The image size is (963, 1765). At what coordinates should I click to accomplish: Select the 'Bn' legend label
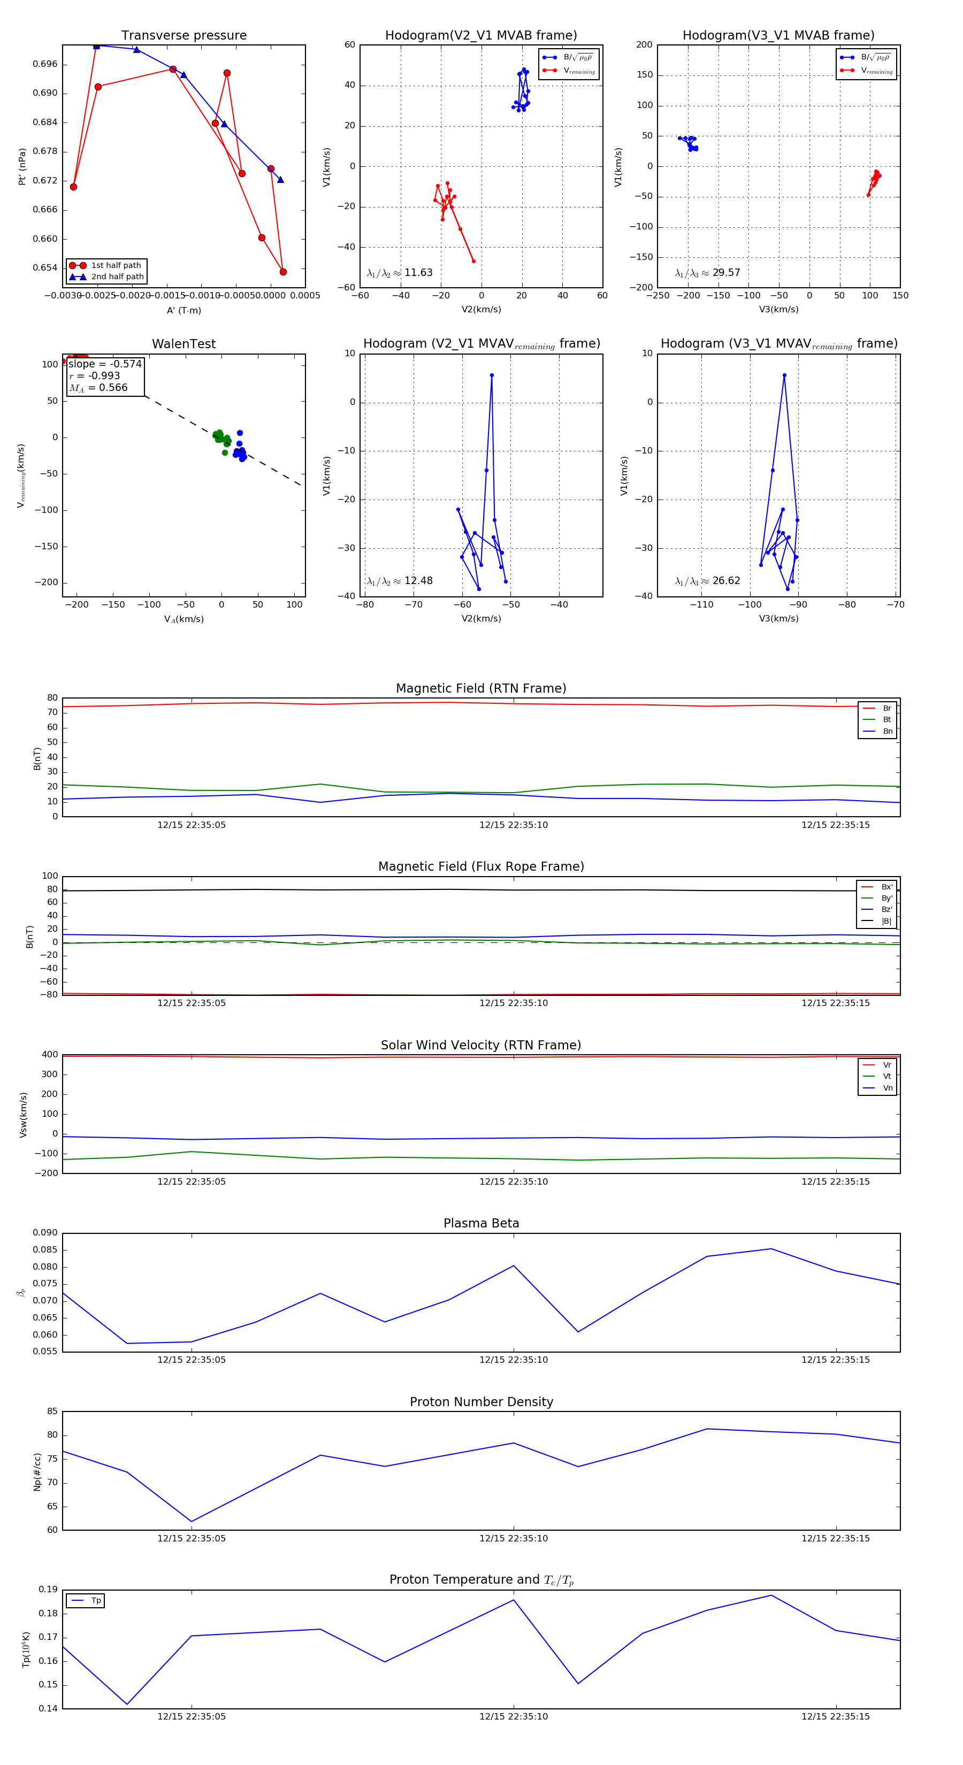click(x=888, y=731)
